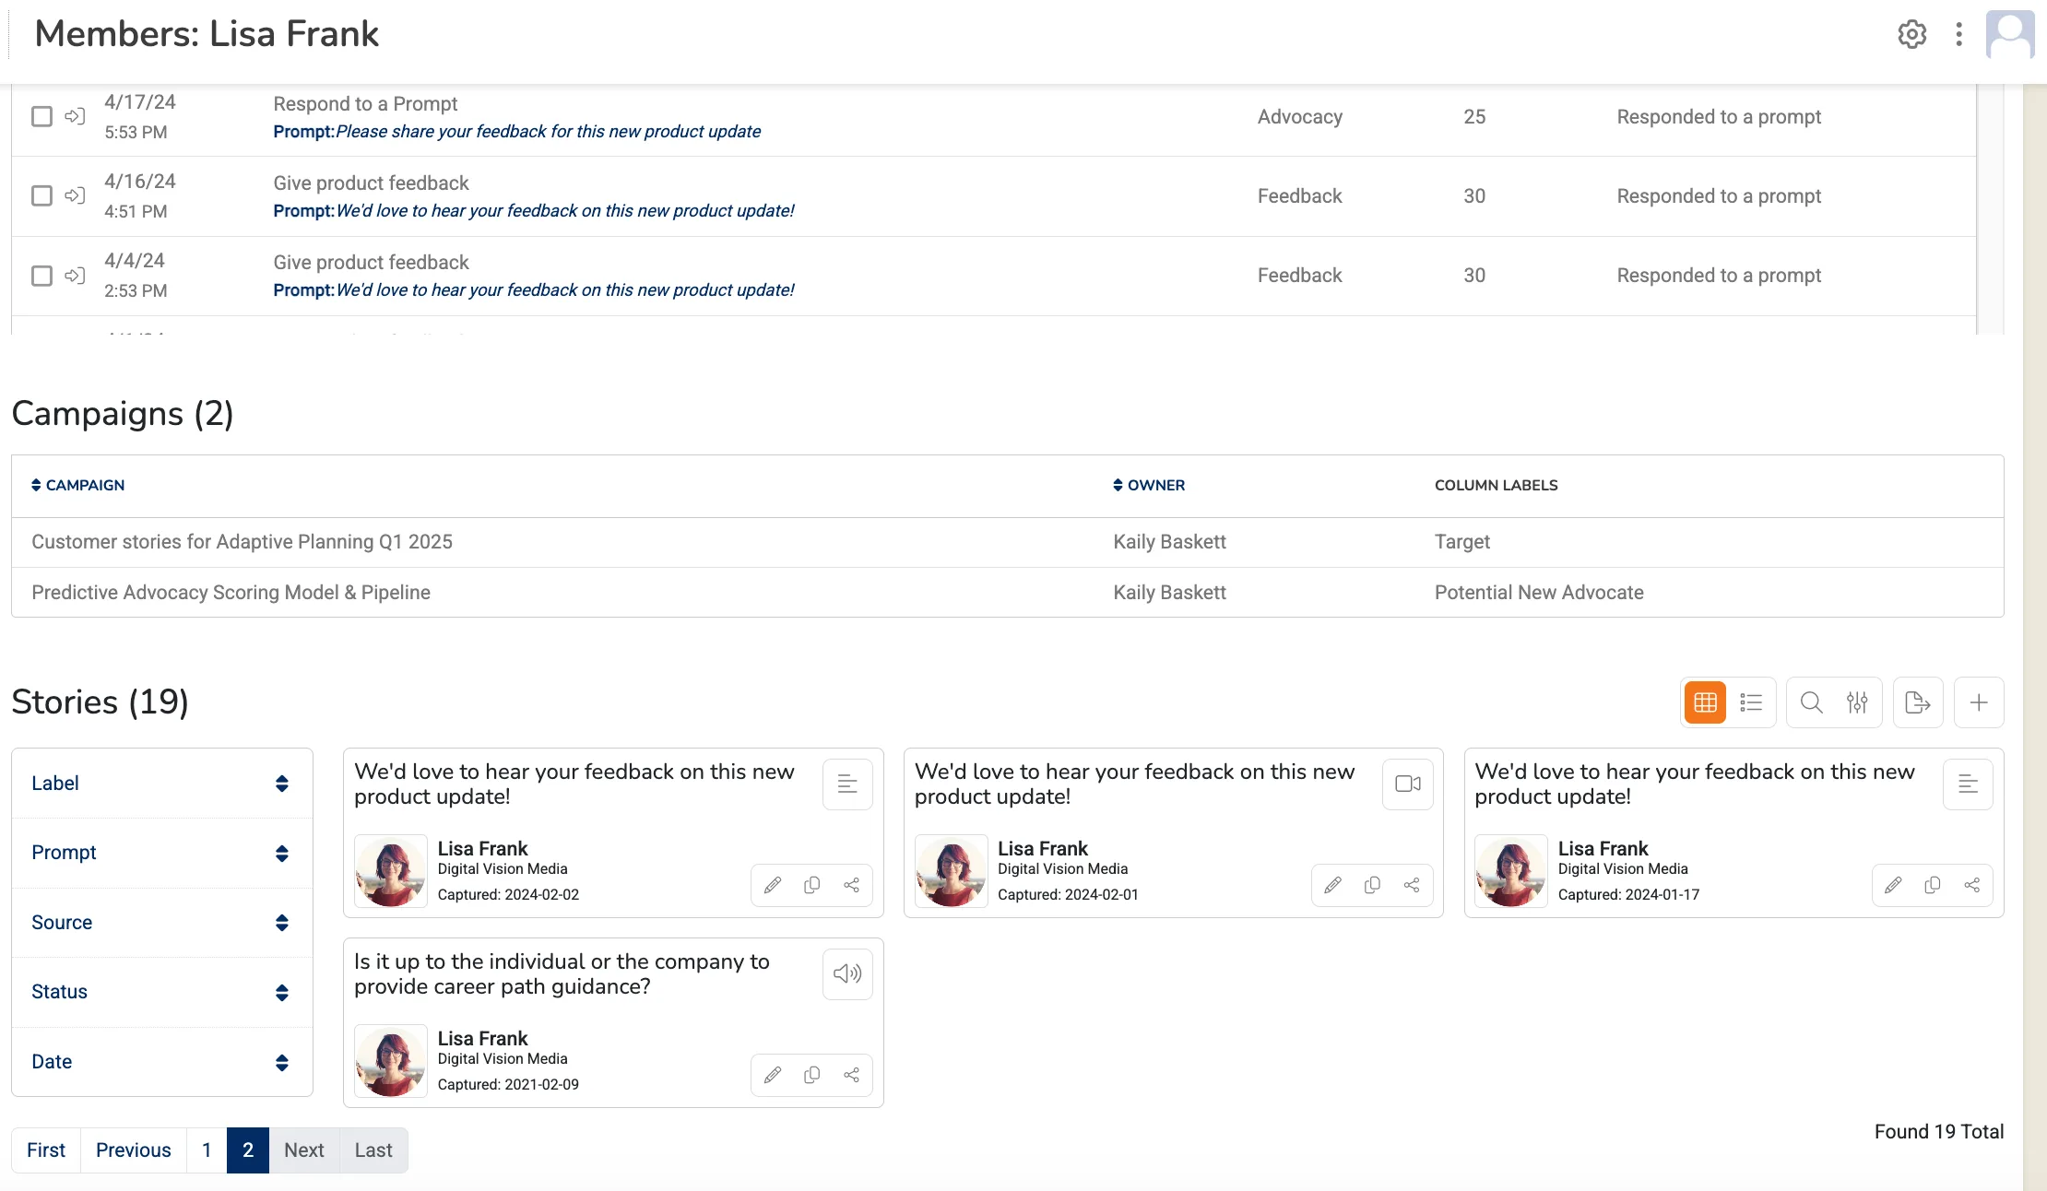Click the Next pagination button
2047x1191 pixels.
[304, 1150]
